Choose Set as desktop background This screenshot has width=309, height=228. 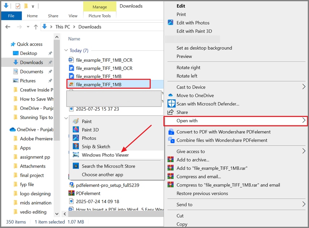(204, 48)
